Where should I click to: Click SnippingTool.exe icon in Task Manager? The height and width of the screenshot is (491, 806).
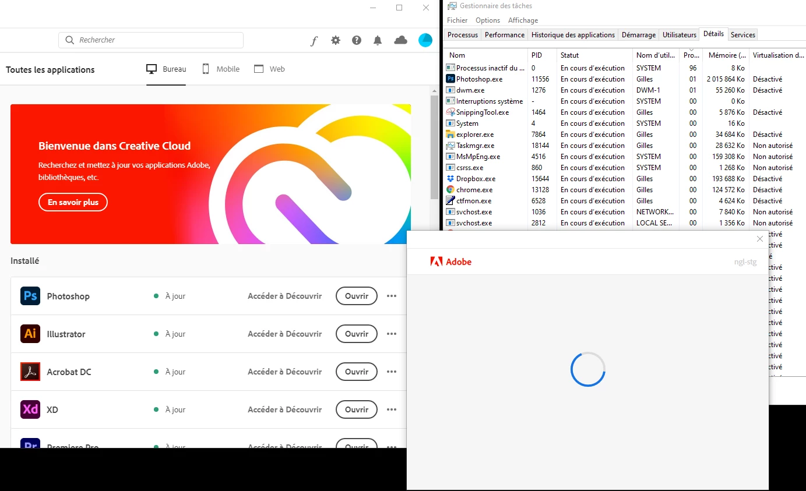point(450,112)
